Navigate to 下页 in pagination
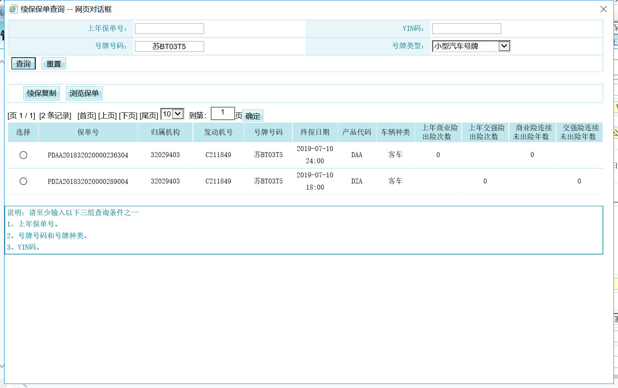The height and width of the screenshot is (388, 618). point(128,116)
